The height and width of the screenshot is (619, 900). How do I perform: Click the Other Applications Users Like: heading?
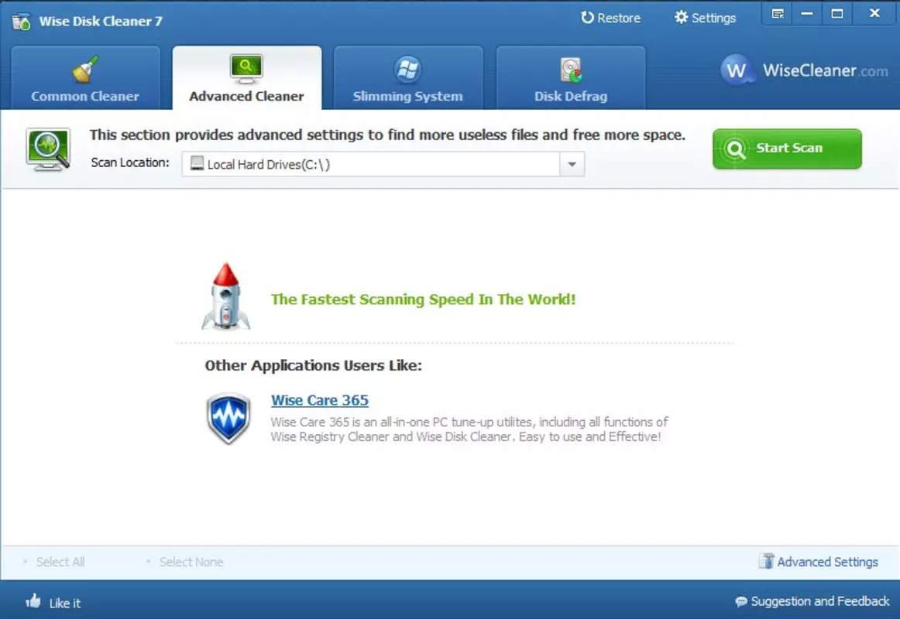[x=314, y=365]
